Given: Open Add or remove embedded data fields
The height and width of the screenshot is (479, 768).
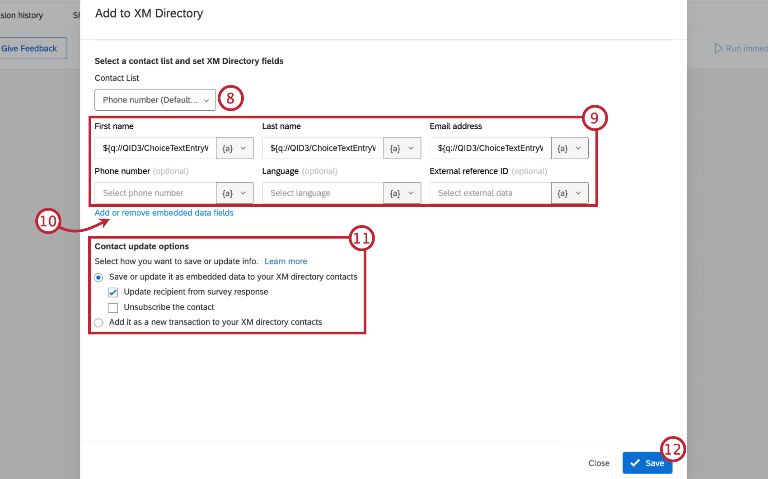Looking at the screenshot, I should pyautogui.click(x=164, y=212).
